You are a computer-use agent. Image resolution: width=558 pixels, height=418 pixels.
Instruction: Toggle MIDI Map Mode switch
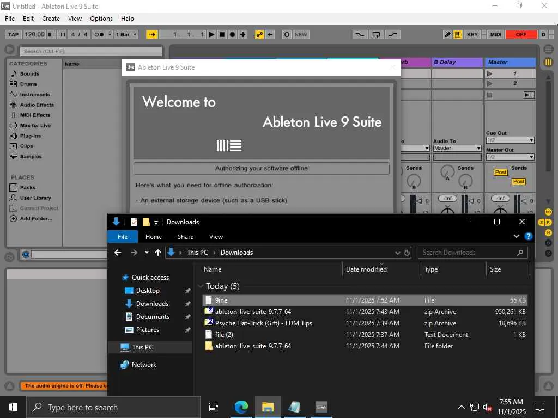point(496,34)
